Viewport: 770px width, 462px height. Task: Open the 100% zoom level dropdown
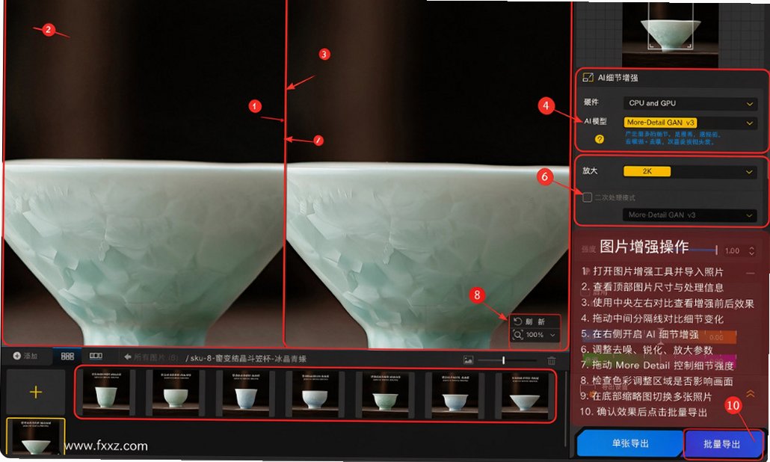click(535, 335)
